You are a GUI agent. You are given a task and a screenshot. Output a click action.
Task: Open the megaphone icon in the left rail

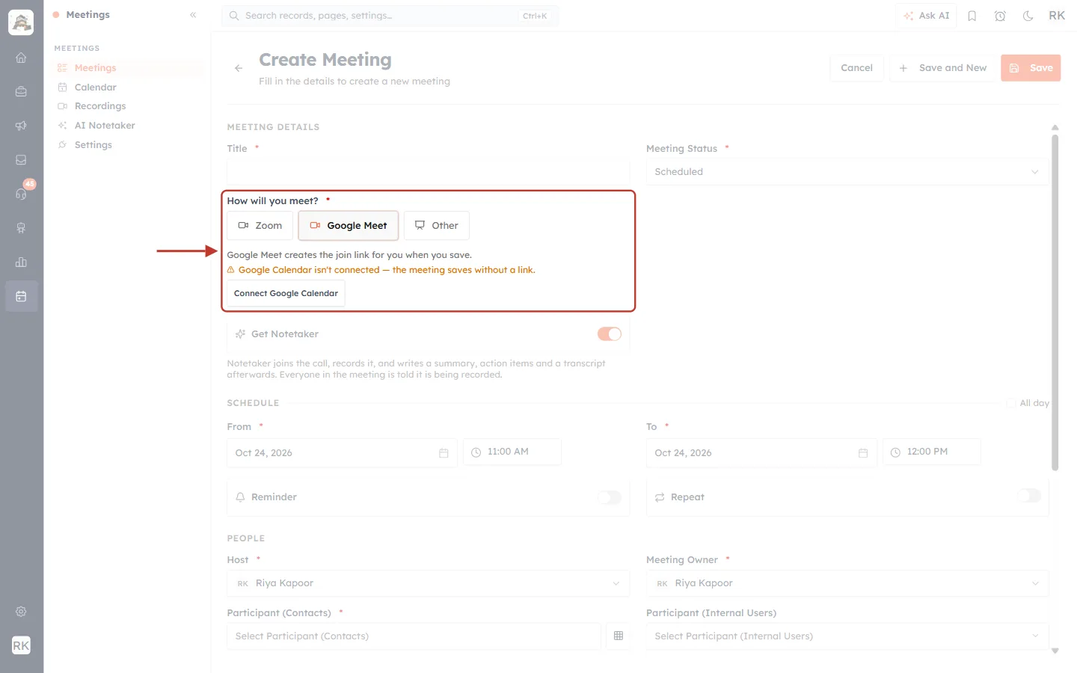(21, 126)
